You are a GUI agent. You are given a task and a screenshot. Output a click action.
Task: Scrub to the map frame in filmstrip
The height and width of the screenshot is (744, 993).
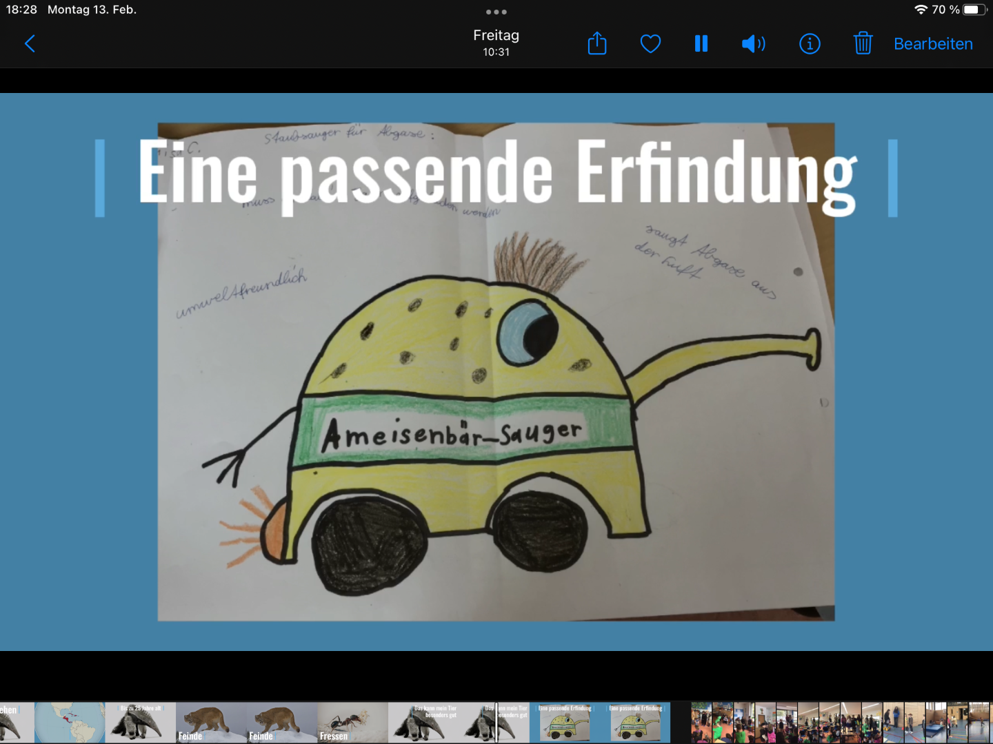(70, 723)
